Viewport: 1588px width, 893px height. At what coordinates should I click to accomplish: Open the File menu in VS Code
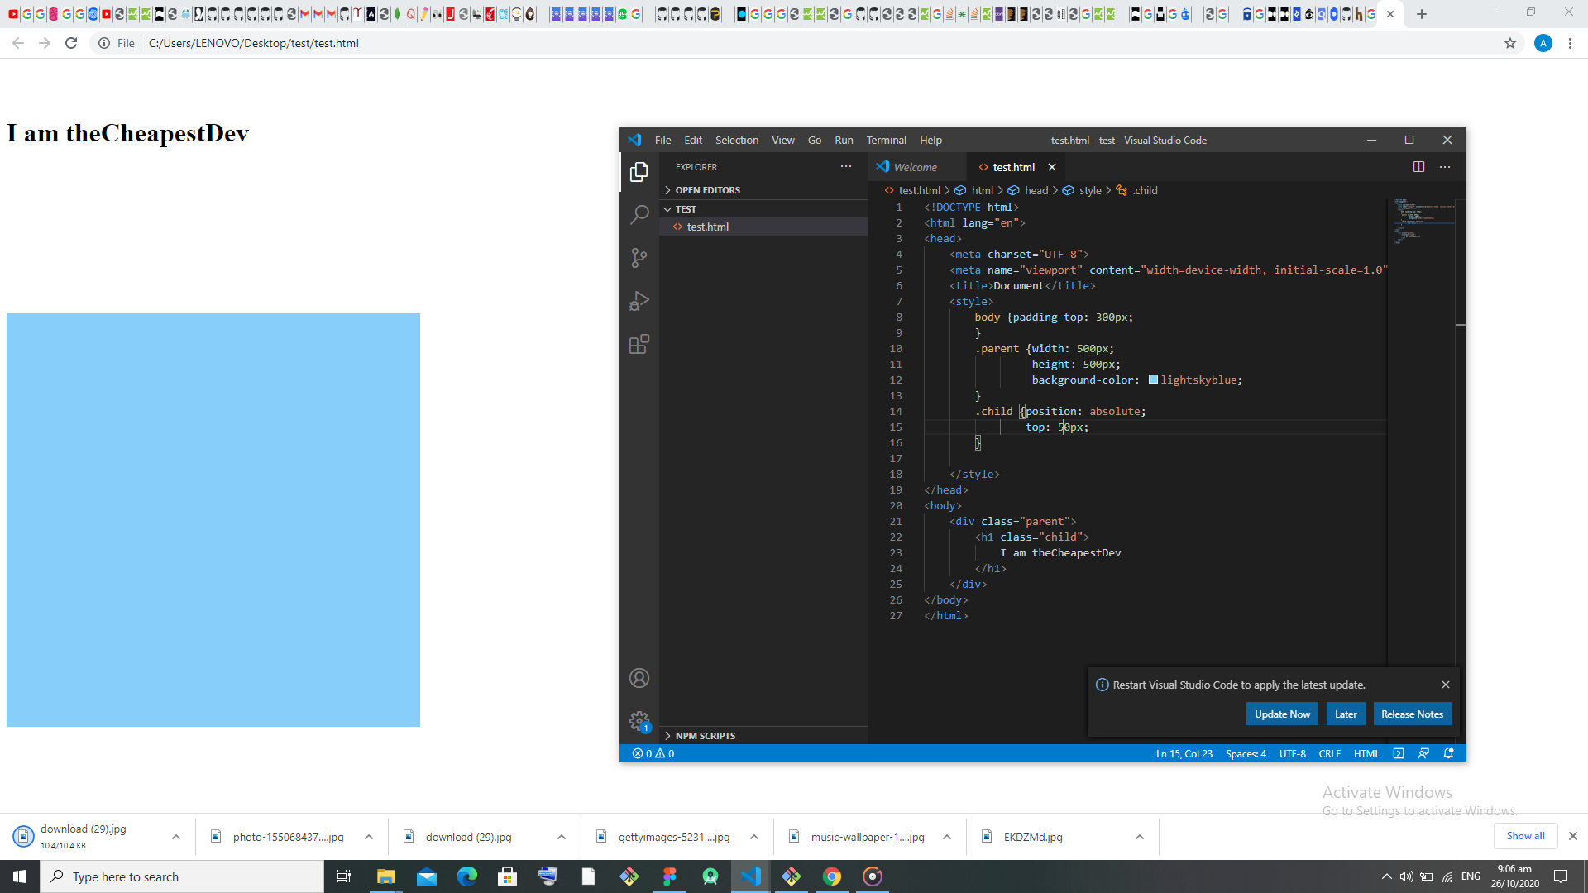pyautogui.click(x=662, y=141)
